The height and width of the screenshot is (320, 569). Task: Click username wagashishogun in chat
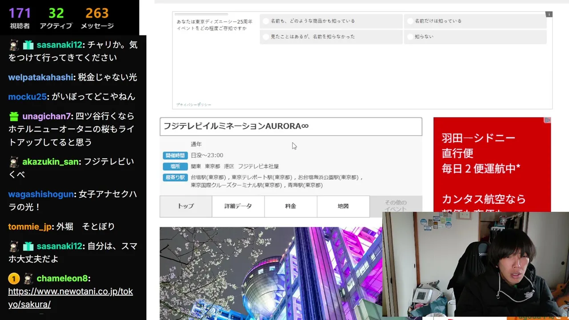click(41, 195)
